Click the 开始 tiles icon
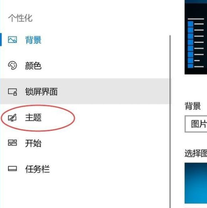207x208 pixels. click(x=12, y=143)
